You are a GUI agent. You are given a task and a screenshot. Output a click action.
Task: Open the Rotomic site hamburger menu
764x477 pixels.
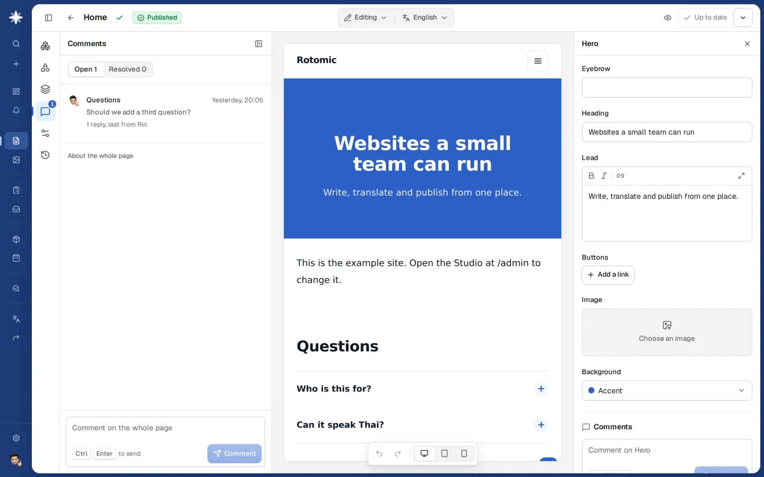[538, 61]
